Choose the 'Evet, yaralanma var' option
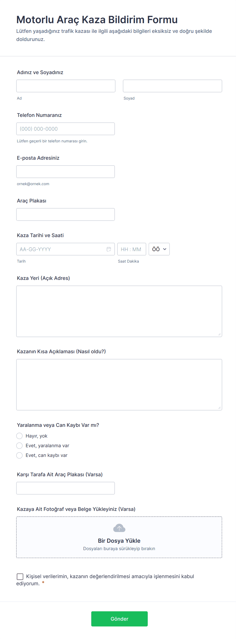This screenshot has width=236, height=639. 20,446
